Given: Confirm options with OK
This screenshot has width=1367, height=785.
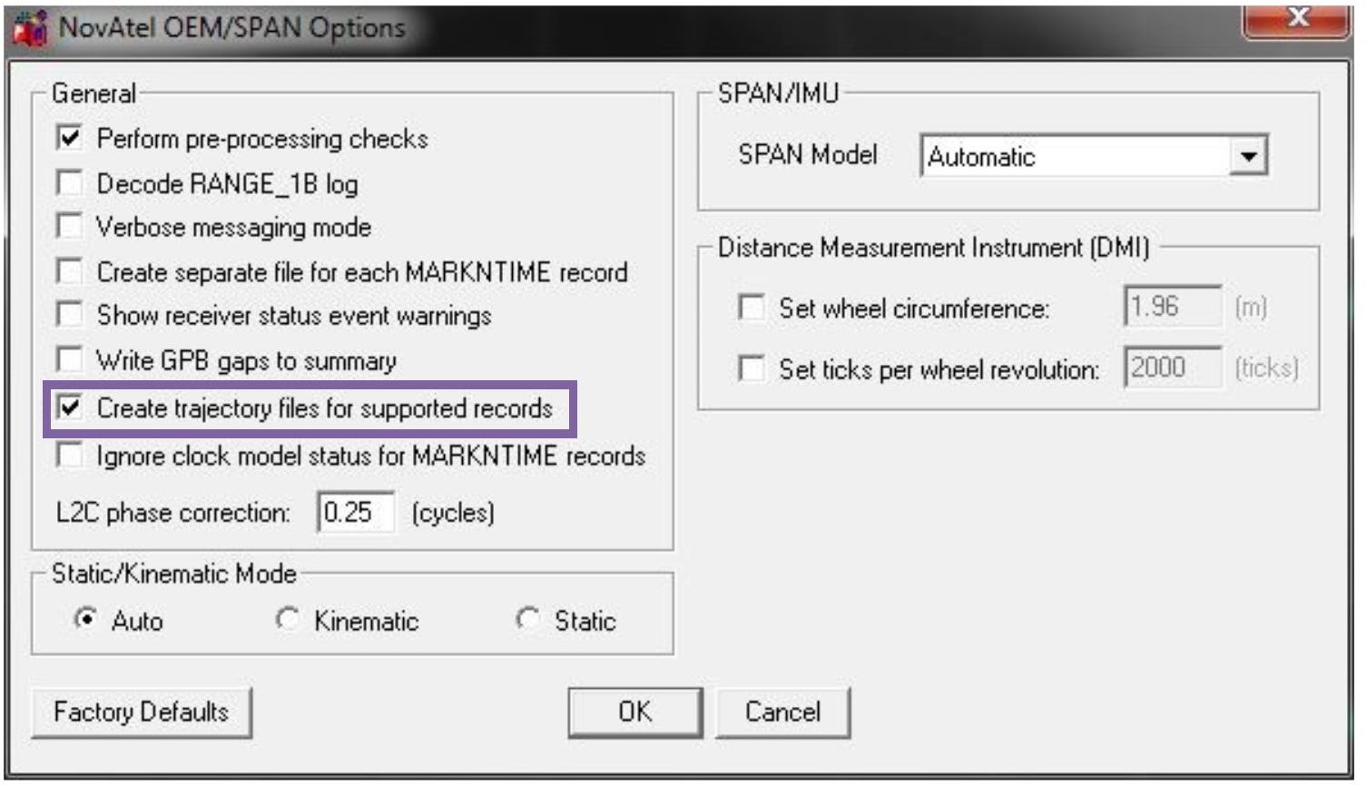Looking at the screenshot, I should click(x=635, y=711).
